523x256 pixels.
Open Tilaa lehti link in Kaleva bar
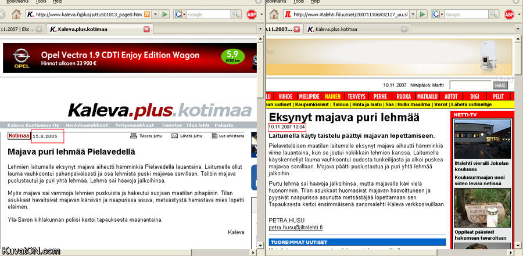point(198,125)
